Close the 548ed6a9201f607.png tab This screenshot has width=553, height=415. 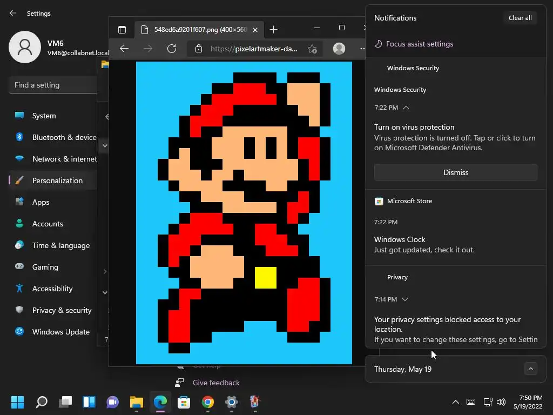point(255,30)
